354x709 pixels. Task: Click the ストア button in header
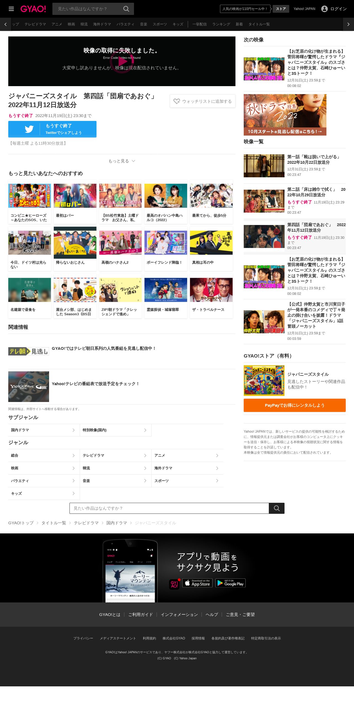point(281,9)
